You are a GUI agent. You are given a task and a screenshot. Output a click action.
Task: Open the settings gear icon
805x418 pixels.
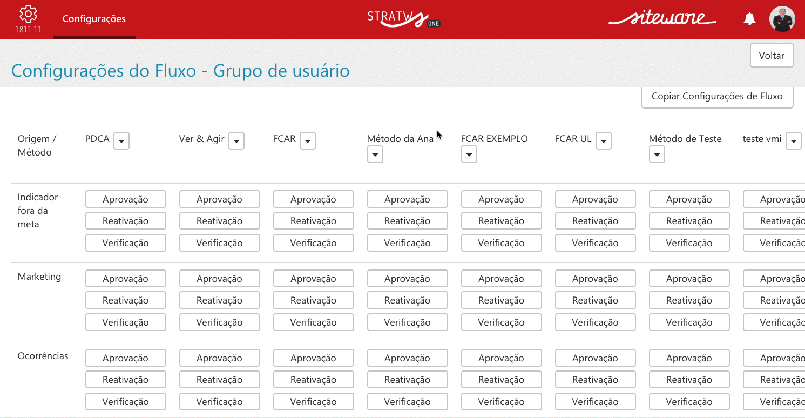[28, 14]
